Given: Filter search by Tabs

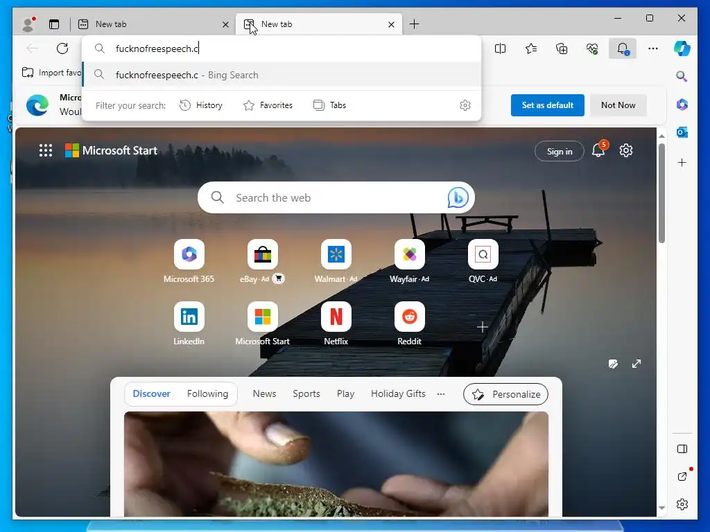Looking at the screenshot, I should tap(329, 105).
